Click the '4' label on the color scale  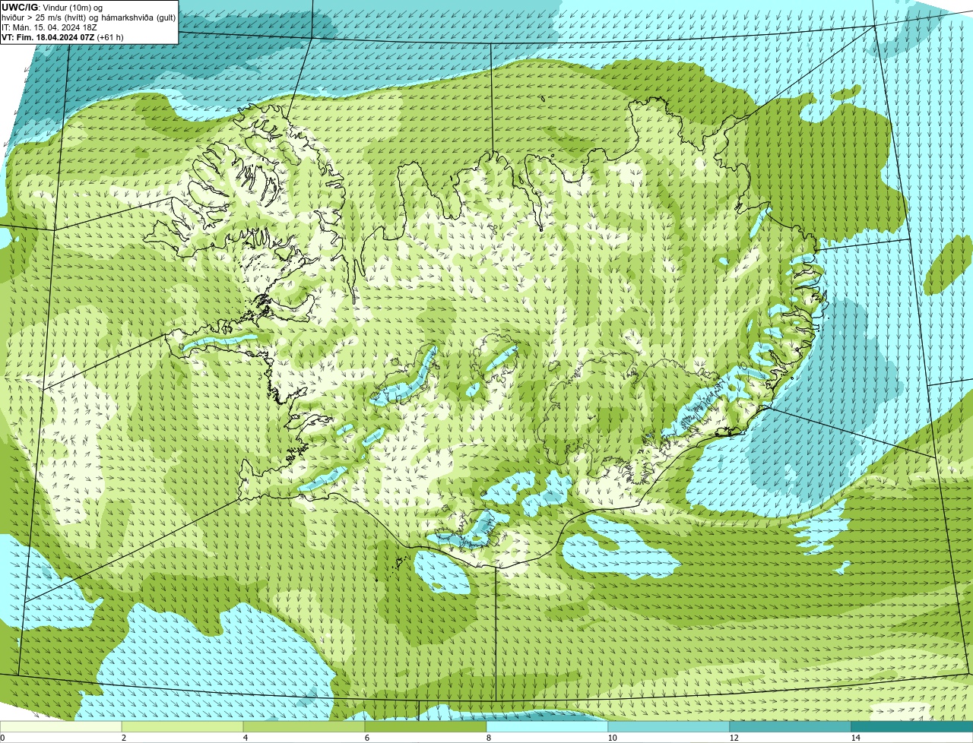point(245,738)
